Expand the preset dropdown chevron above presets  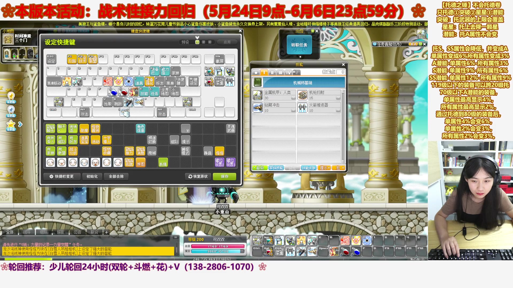[x=197, y=38]
